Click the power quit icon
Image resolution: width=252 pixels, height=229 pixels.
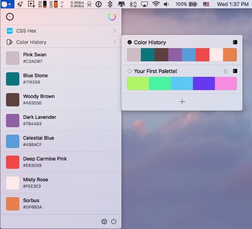click(x=114, y=221)
